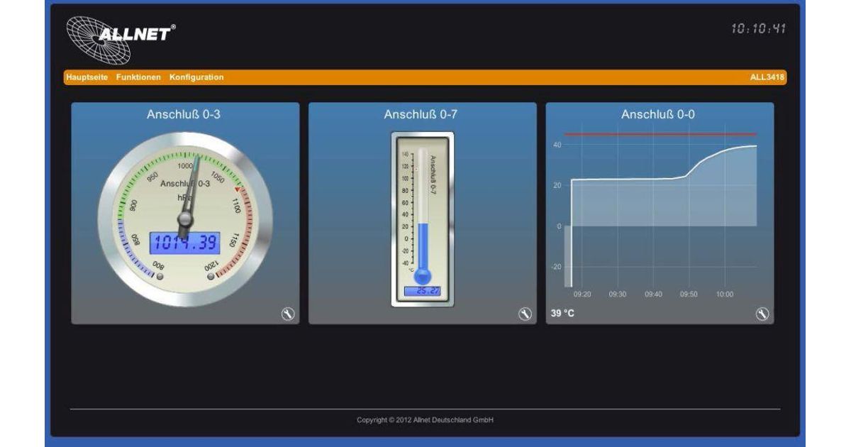Click the 1014.39 digital pressure readout
Image resolution: width=851 pixels, height=447 pixels.
click(x=184, y=243)
